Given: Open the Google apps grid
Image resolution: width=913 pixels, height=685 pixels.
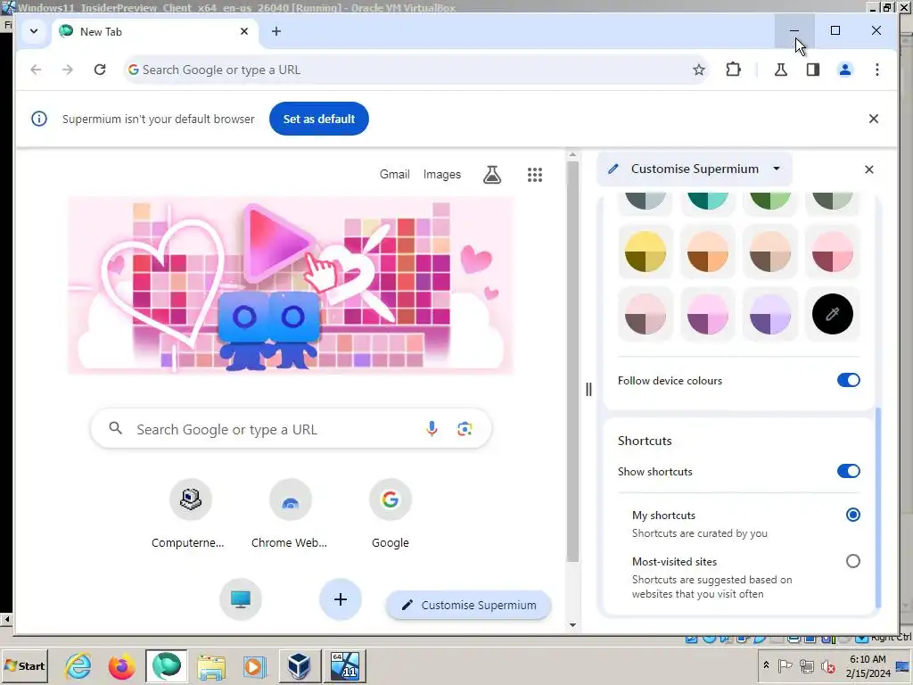Looking at the screenshot, I should click(535, 175).
